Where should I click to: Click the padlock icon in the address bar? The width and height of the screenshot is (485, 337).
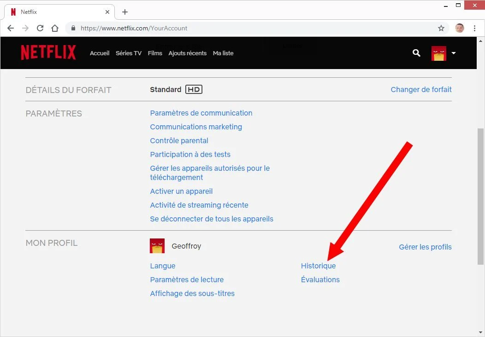click(x=73, y=28)
